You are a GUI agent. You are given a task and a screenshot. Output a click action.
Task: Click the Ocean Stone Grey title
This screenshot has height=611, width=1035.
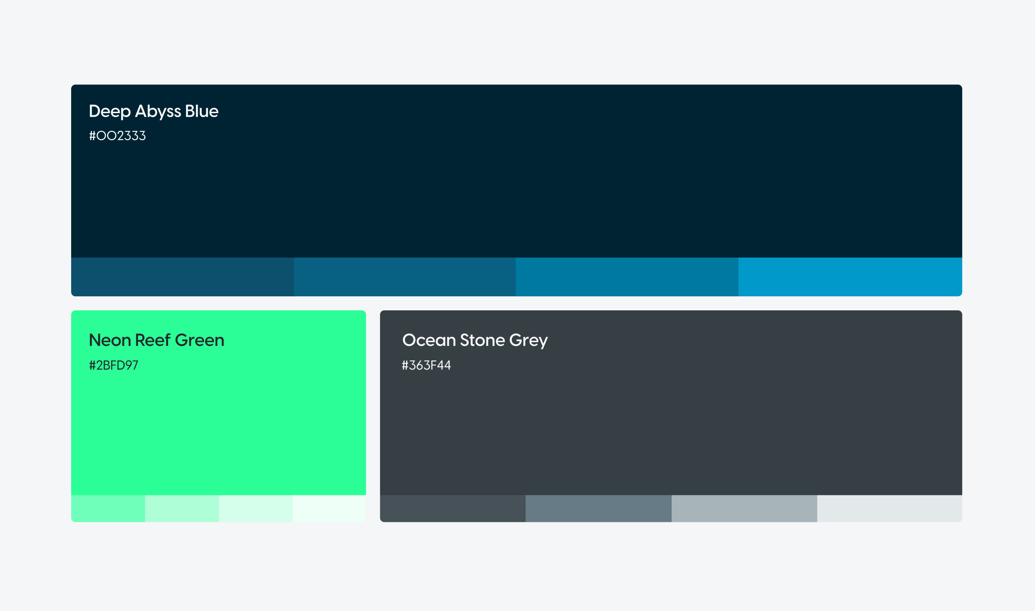point(475,340)
